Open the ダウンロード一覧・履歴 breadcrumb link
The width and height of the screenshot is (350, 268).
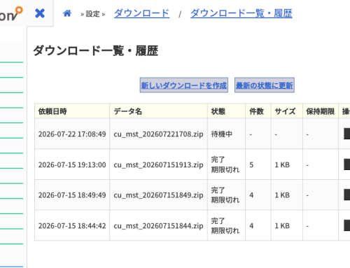241,13
